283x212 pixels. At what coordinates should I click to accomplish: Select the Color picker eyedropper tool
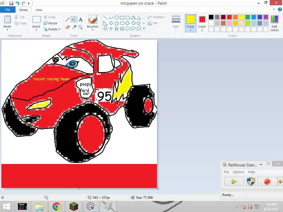coord(74,27)
